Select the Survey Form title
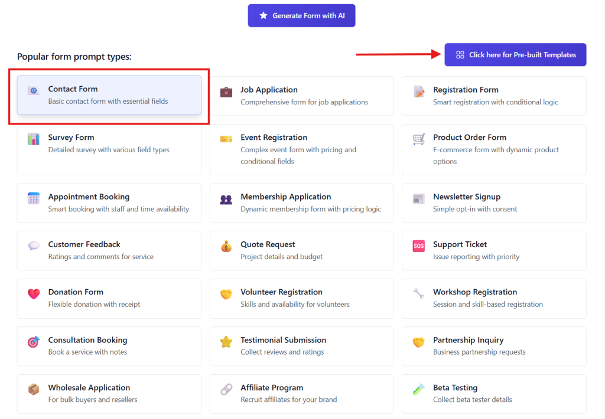The height and width of the screenshot is (419, 605). point(71,138)
